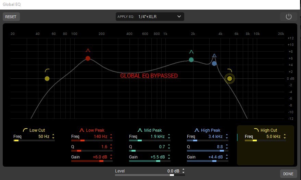301x180 pixels.
Task: Select the green Mid Peak node on graph
Action: click(x=191, y=60)
